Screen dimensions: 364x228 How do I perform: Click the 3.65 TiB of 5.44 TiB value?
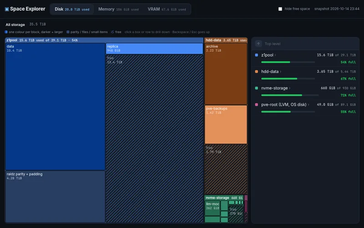coord(336,72)
